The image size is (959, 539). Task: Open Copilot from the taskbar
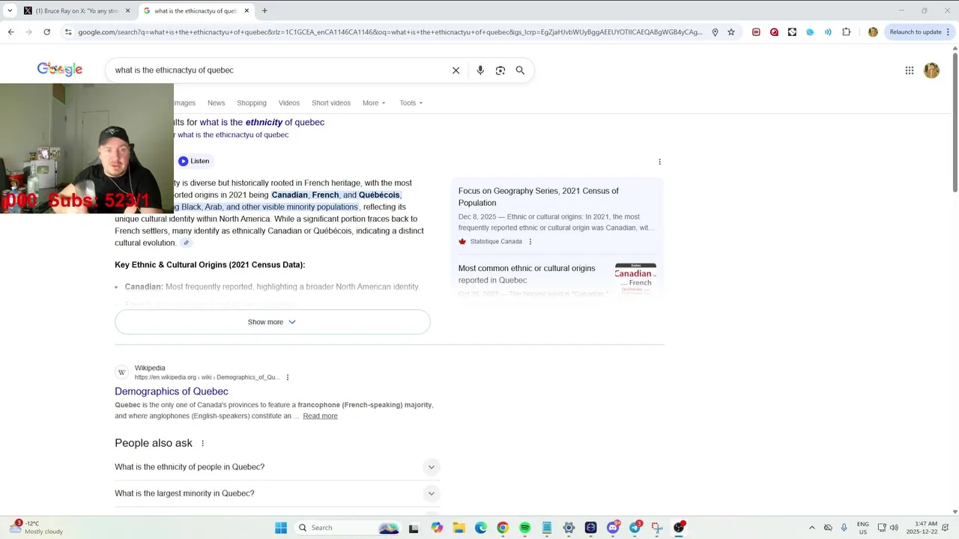(x=437, y=528)
